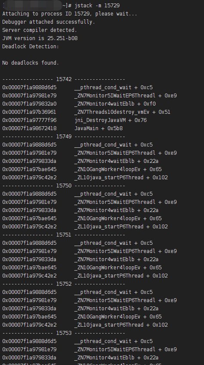Image resolution: width=204 pixels, height=365 pixels.
Task: Click the 'Debugger attached successfully.' line
Action: pyautogui.click(x=49, y=22)
